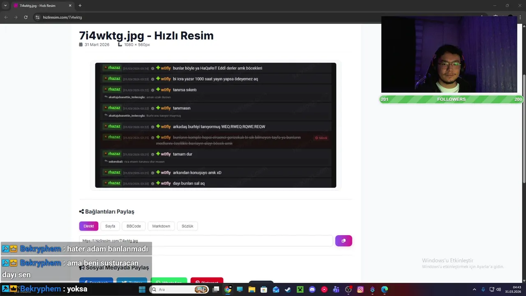526x296 pixels.
Task: Click chat message "hater adam banlanmadı"
Action: pyautogui.click(x=107, y=249)
